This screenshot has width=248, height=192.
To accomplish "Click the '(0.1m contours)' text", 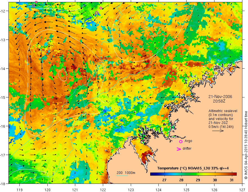I will point(221,115).
